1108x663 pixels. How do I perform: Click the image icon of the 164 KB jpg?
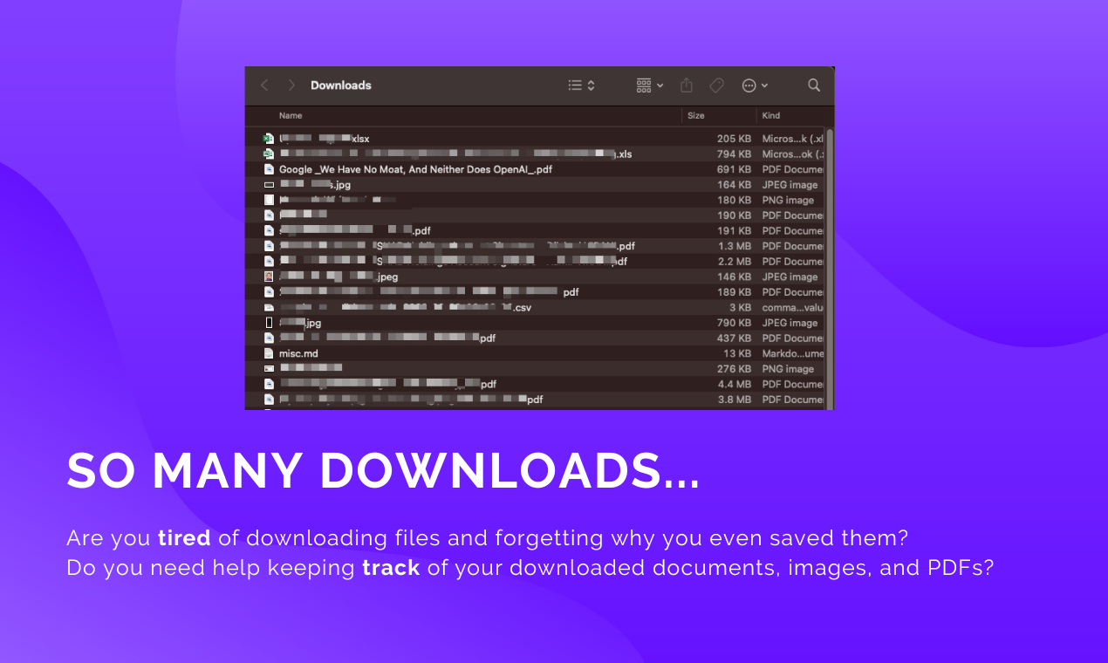pos(269,185)
